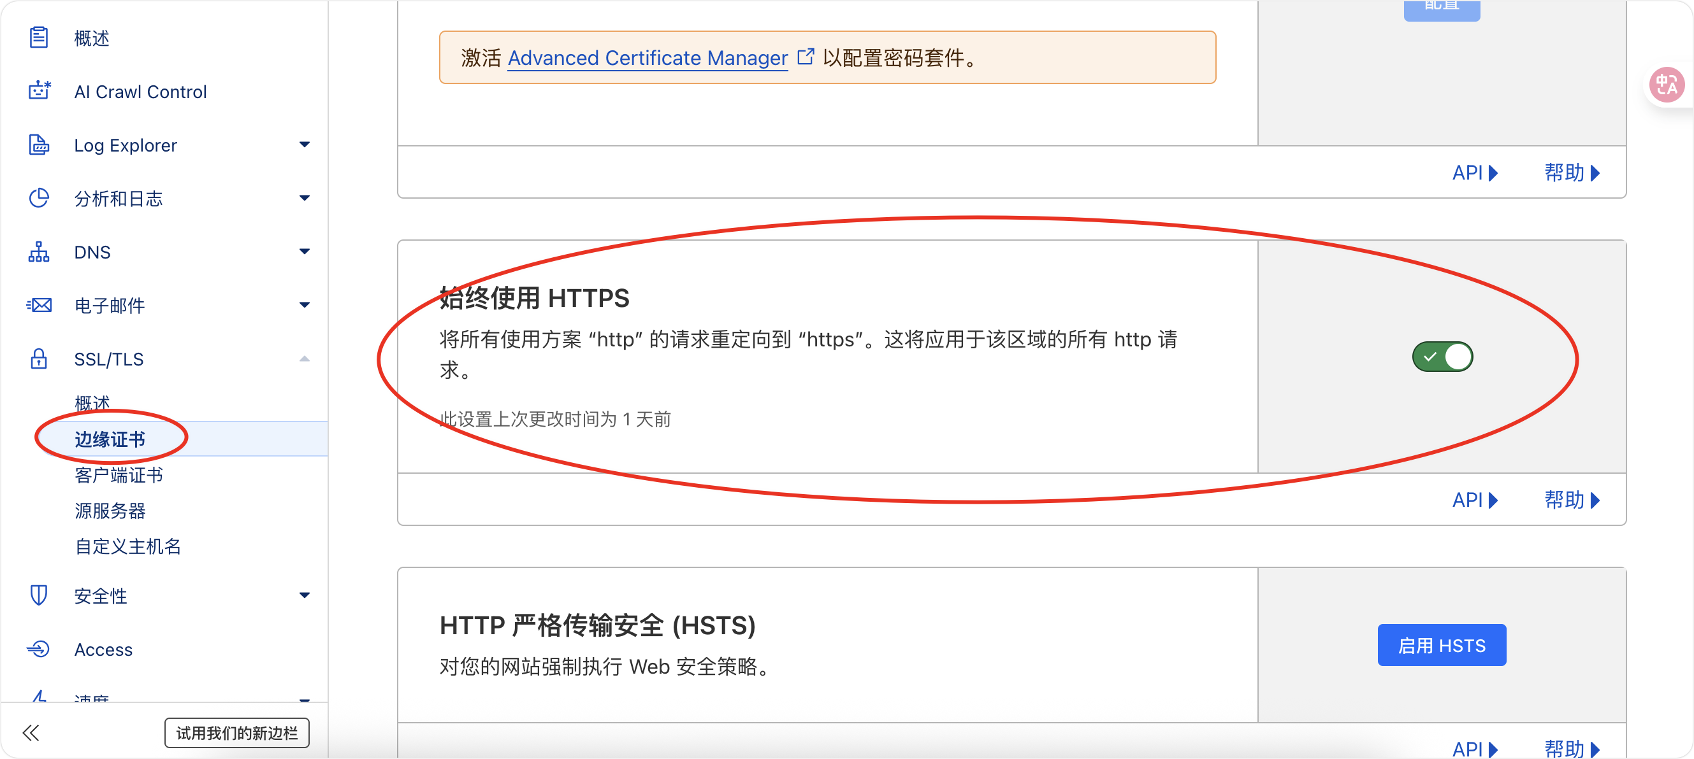
Task: Expand the Log Explorer menu arrow
Action: [305, 145]
